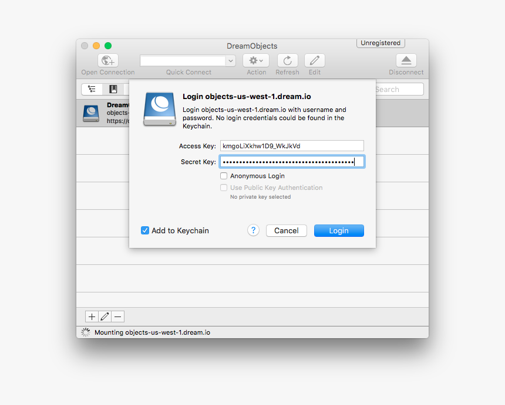Open the Action gear menu
Image resolution: width=505 pixels, height=405 pixels.
click(256, 60)
